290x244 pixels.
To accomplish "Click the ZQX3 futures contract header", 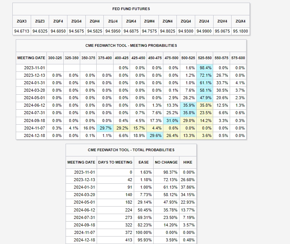I will tap(22, 21).
